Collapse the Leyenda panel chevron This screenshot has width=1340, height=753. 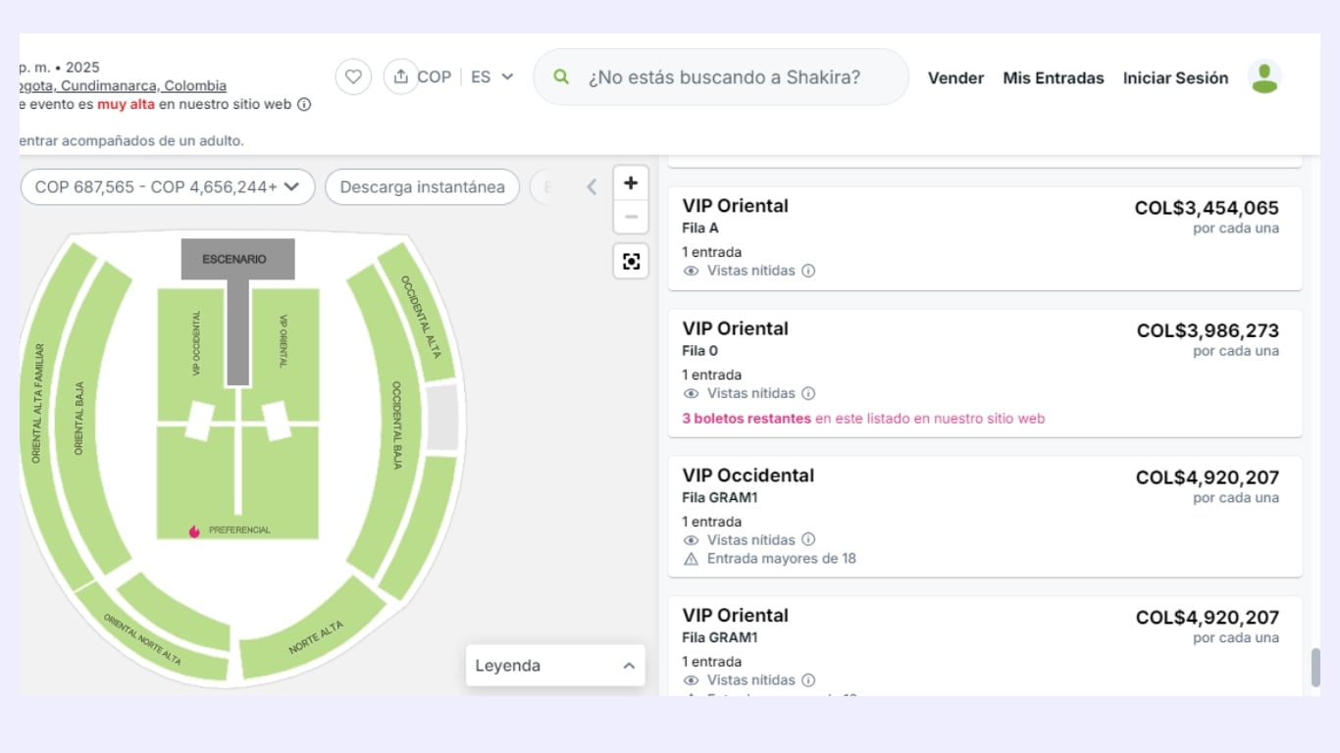(629, 665)
